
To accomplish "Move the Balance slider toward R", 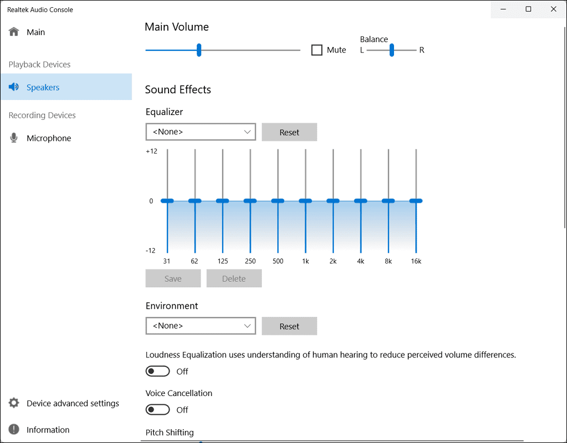I will 392,50.
